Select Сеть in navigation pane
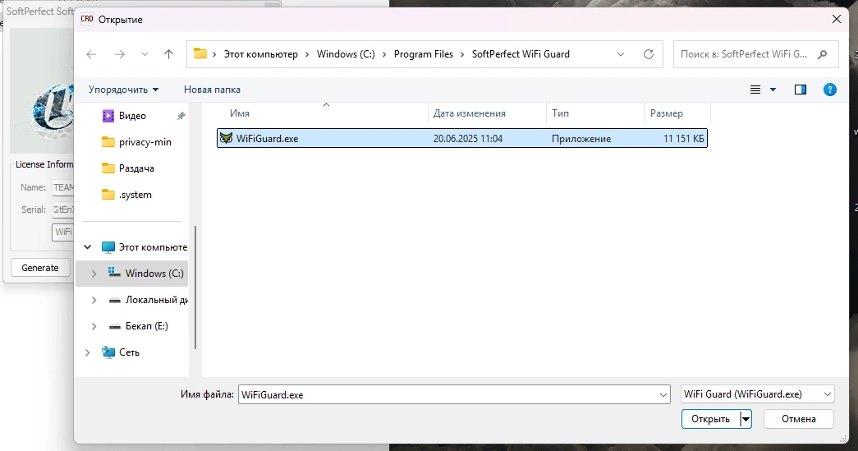Screen dimensions: 858x451 [x=129, y=352]
